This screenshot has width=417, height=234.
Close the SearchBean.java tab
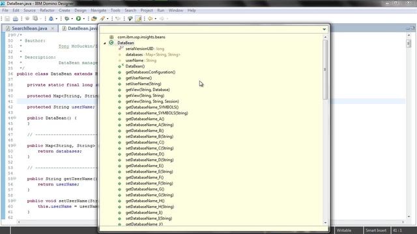[x=53, y=29]
